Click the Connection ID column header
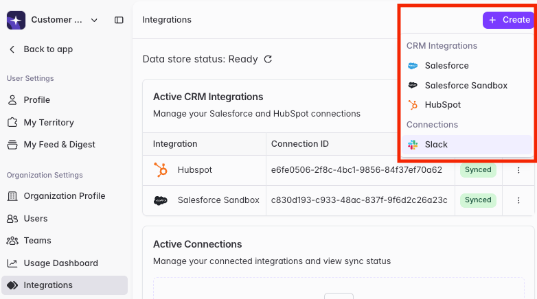 click(x=299, y=144)
